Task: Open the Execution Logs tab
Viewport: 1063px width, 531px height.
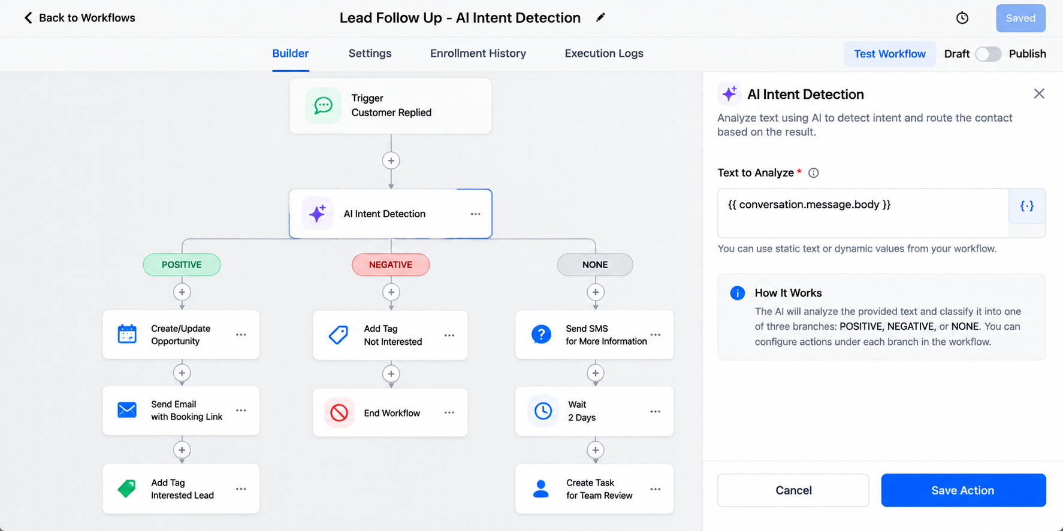Action: pyautogui.click(x=604, y=53)
